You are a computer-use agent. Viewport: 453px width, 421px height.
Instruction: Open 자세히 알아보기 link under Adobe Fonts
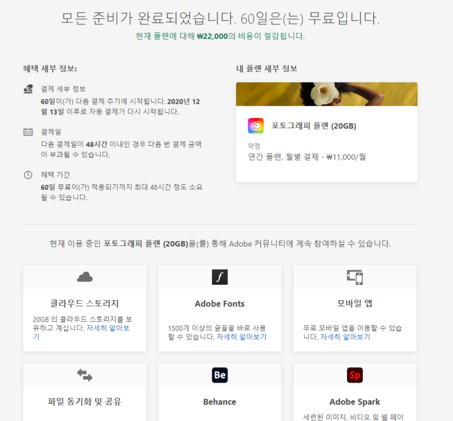pos(241,337)
